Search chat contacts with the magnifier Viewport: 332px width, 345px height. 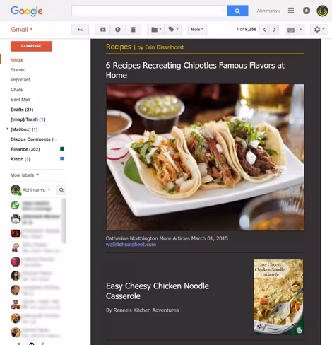[x=61, y=190]
